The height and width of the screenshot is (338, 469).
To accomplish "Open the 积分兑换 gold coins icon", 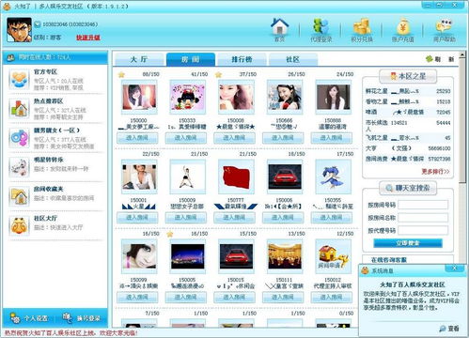I will point(362,30).
